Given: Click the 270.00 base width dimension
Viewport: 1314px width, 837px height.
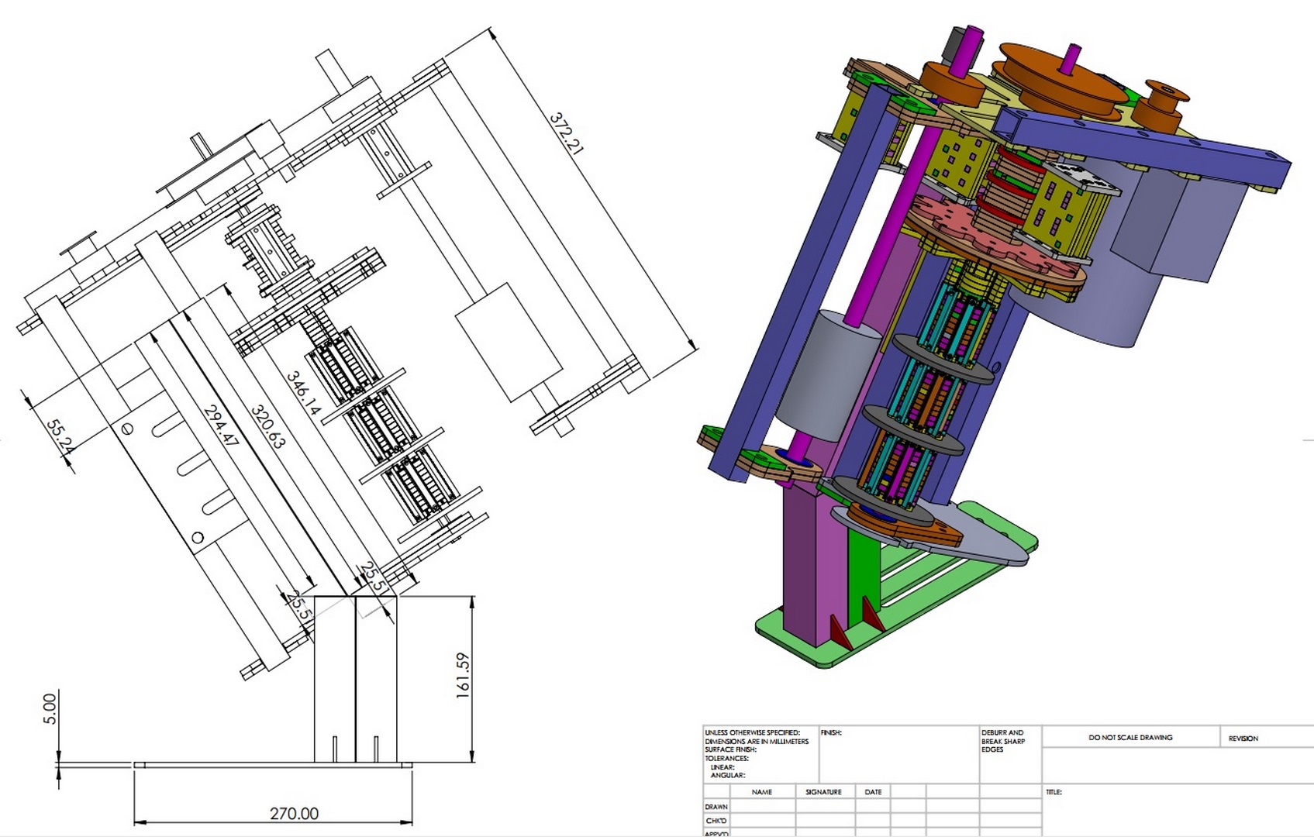Looking at the screenshot, I should pos(294,813).
